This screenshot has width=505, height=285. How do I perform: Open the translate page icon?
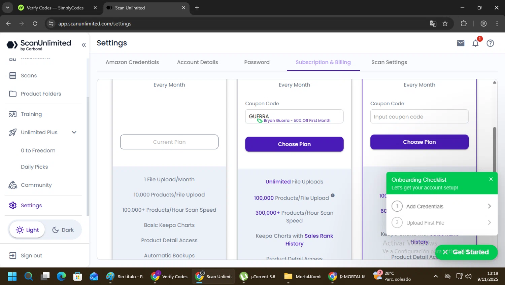pos(433,24)
